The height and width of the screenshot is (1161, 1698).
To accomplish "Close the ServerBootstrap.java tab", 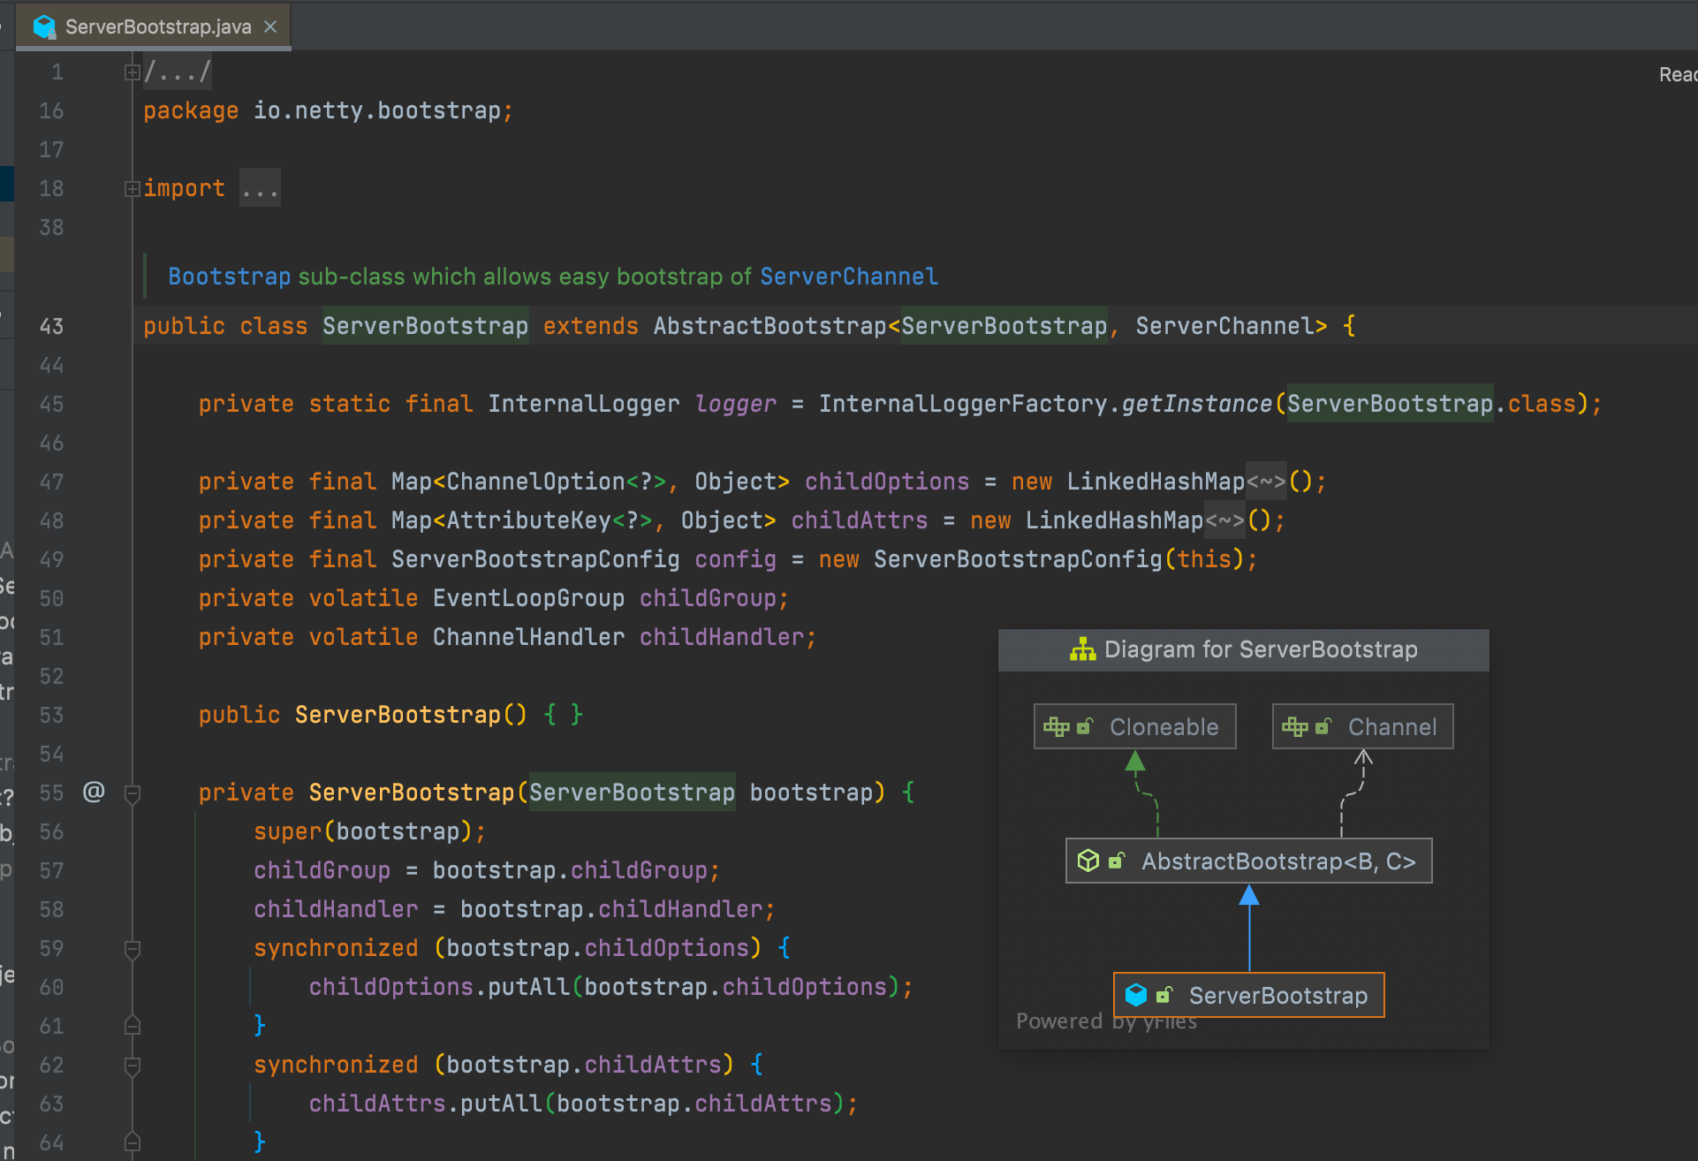I will (270, 27).
